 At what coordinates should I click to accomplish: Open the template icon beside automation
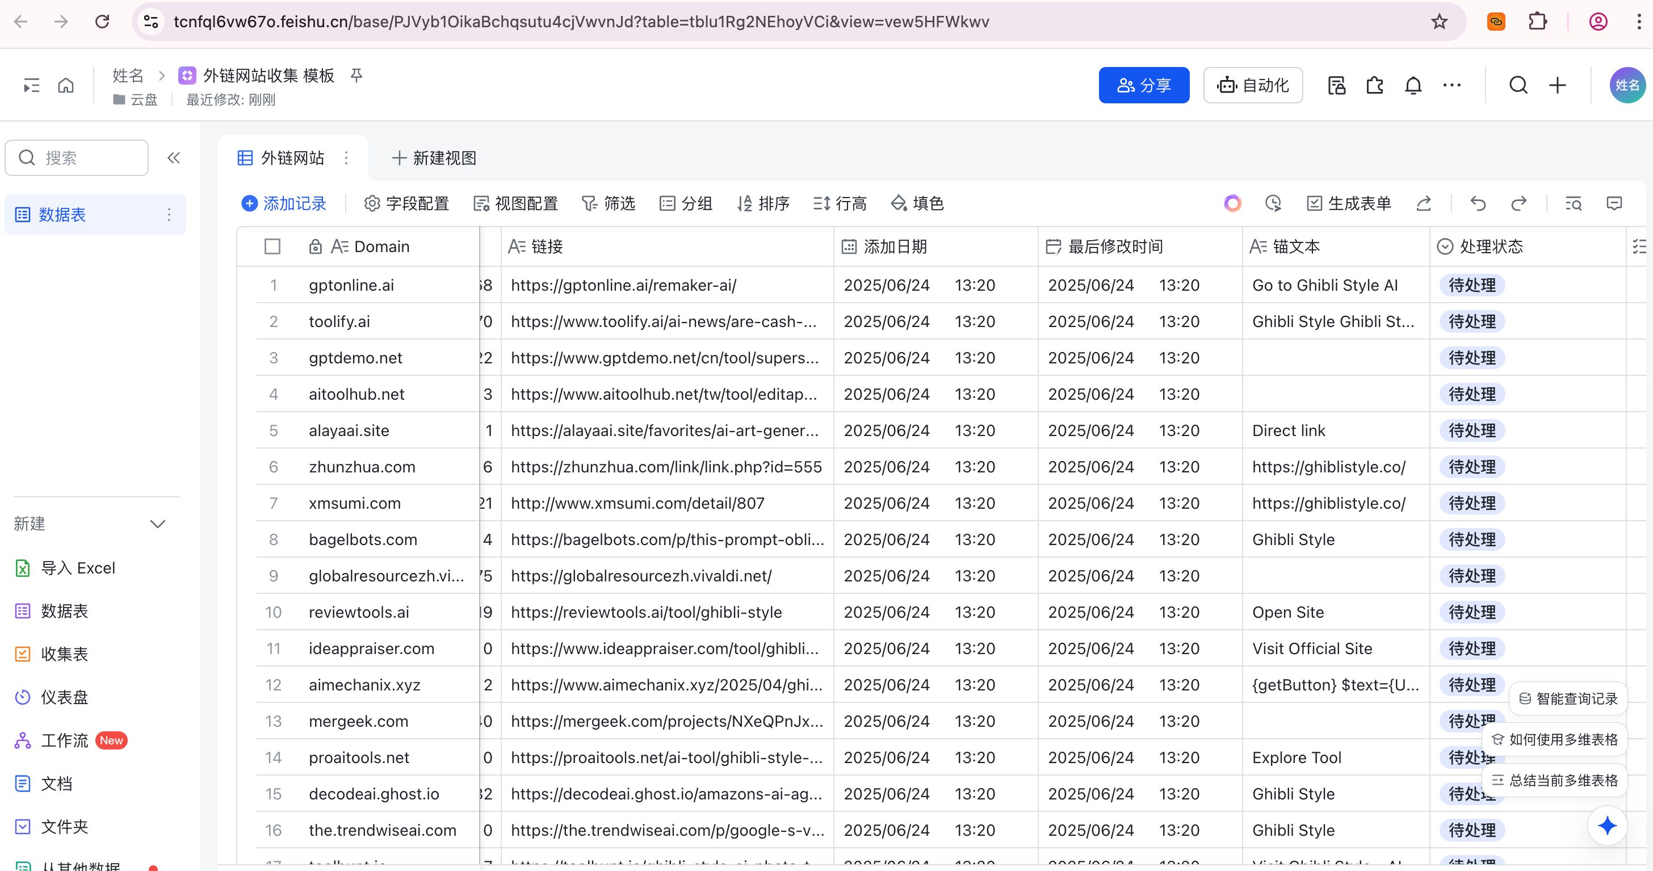coord(1337,85)
